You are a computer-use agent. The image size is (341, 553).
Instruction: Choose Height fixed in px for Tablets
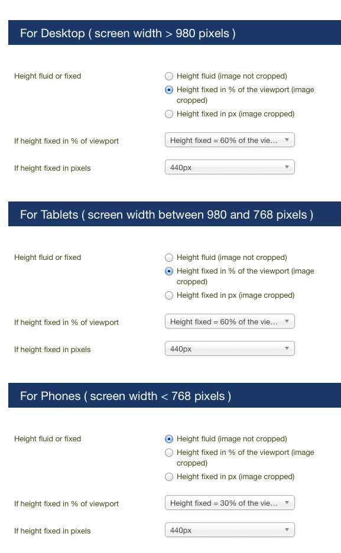pos(169,295)
